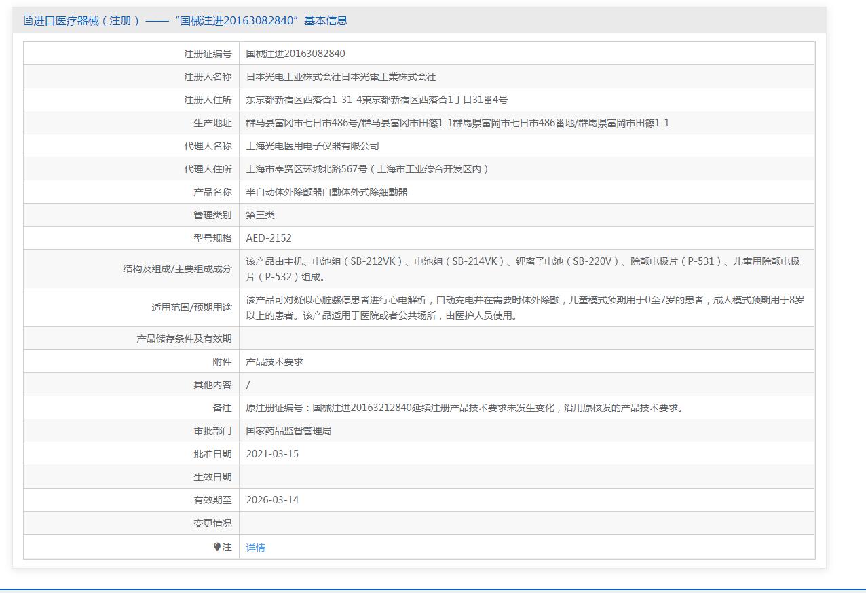Click the registrant name 日本光电工业株式会社 value
The width and height of the screenshot is (866, 593).
tap(341, 77)
